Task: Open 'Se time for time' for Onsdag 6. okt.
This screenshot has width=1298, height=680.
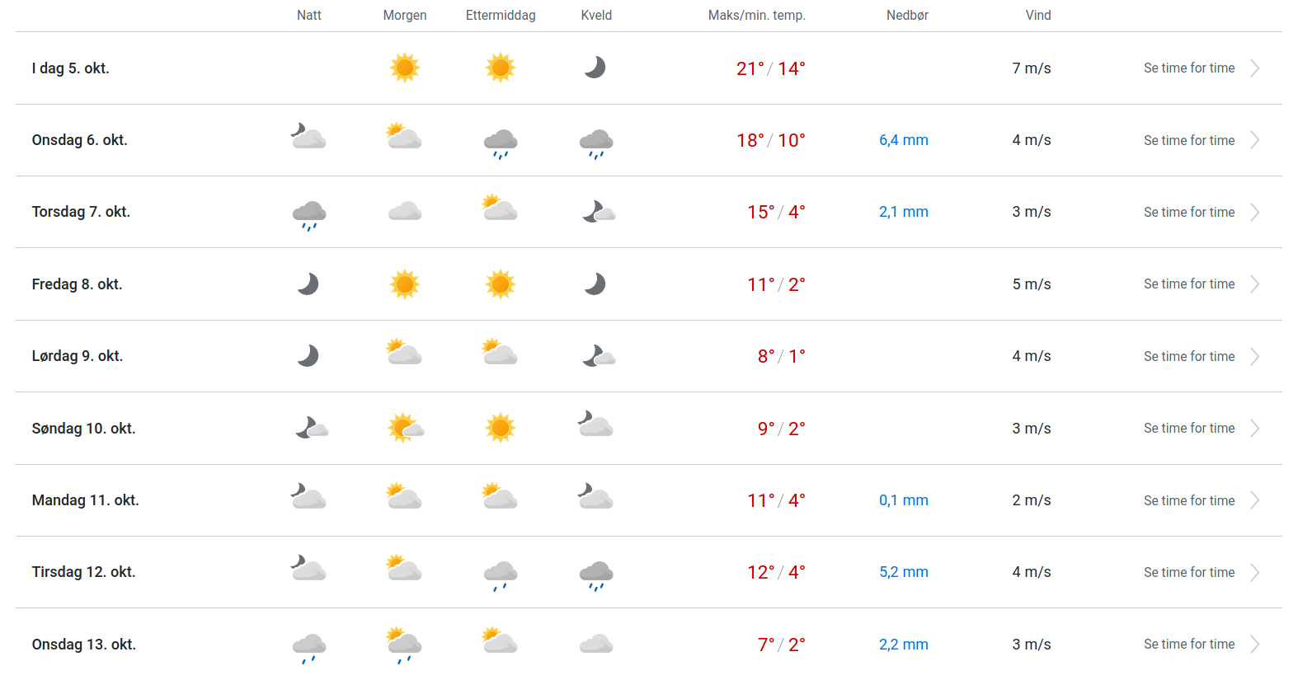Action: (1189, 140)
